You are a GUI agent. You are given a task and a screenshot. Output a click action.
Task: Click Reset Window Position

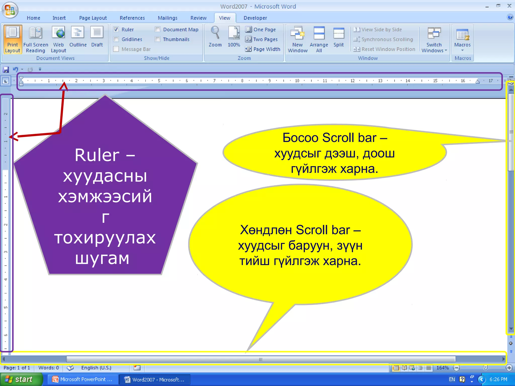[x=384, y=49]
